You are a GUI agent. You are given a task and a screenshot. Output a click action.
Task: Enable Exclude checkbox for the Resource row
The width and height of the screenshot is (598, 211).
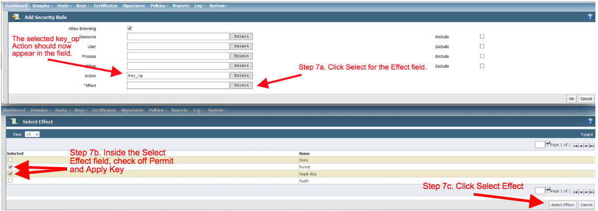482,37
